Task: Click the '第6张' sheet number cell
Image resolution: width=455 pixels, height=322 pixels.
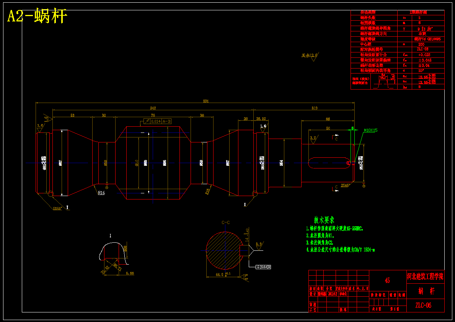Action: [x=395, y=309]
